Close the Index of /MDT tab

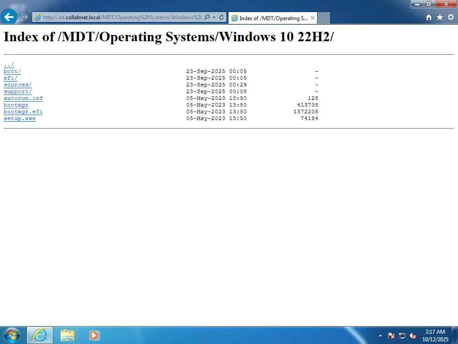[x=313, y=18]
